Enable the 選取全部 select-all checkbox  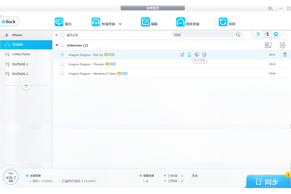tap(62, 34)
